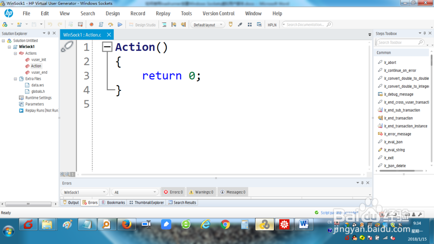Click the pen/edit icon next to the layout dropdown
434x244 pixels.
tap(240, 25)
